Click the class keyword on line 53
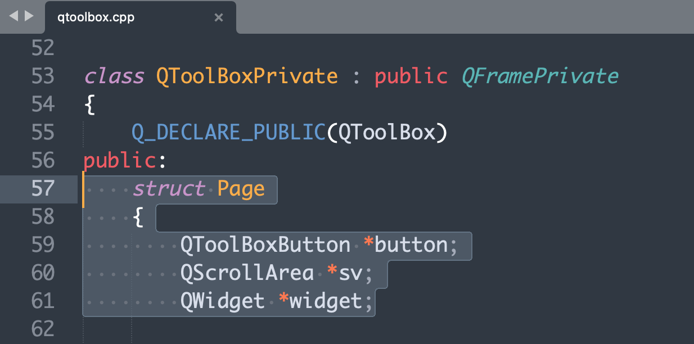The height and width of the screenshot is (344, 694). pyautogui.click(x=114, y=76)
